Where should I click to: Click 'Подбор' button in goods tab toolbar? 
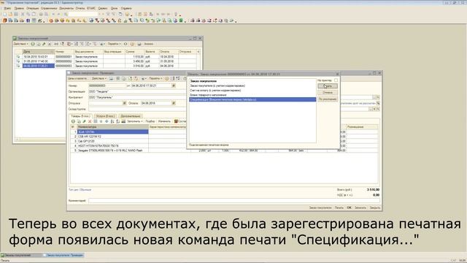pos(150,121)
